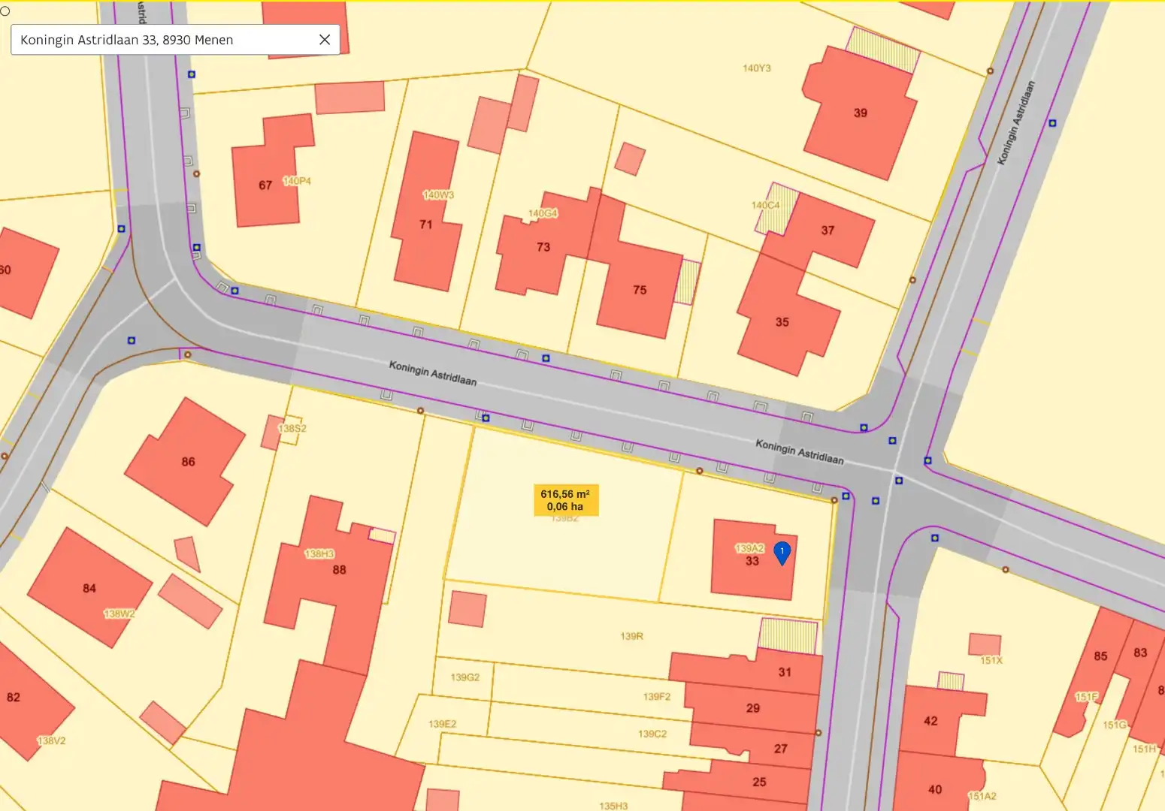
Task: Select building number 39
Action: point(861,113)
